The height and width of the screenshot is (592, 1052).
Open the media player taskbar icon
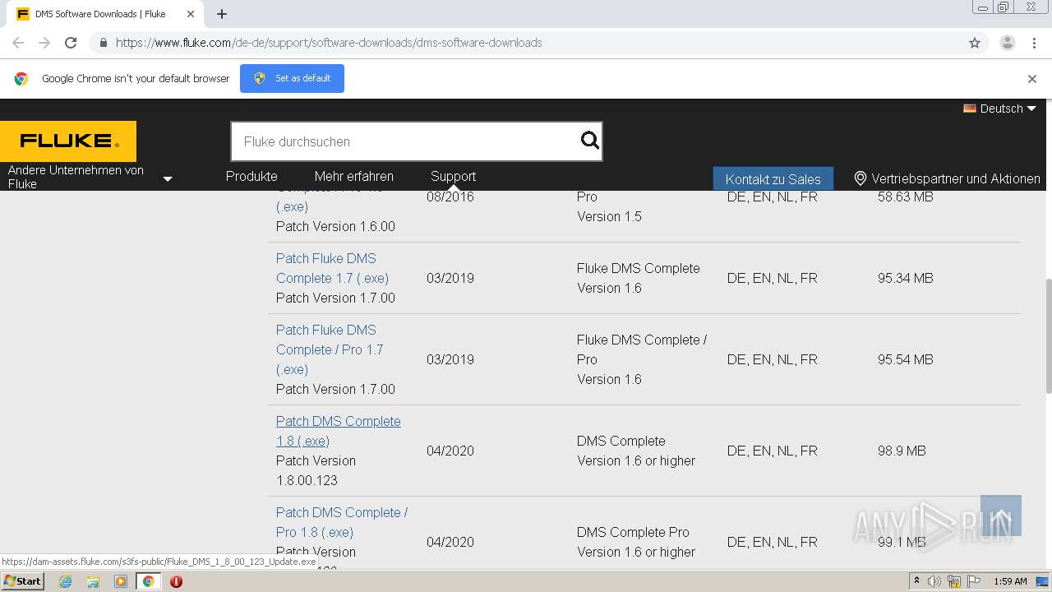pos(121,581)
